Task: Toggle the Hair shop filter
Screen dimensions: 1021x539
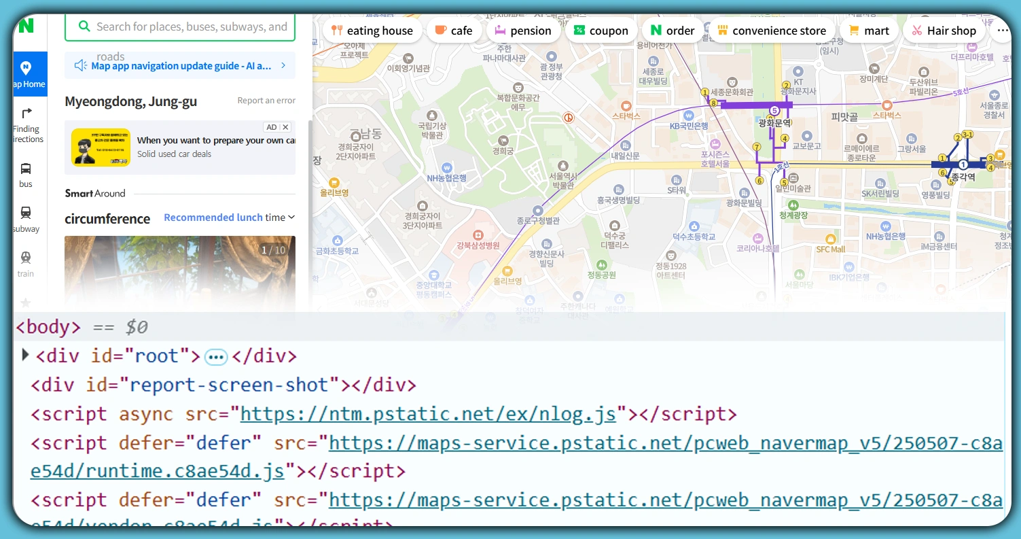Action: tap(944, 30)
